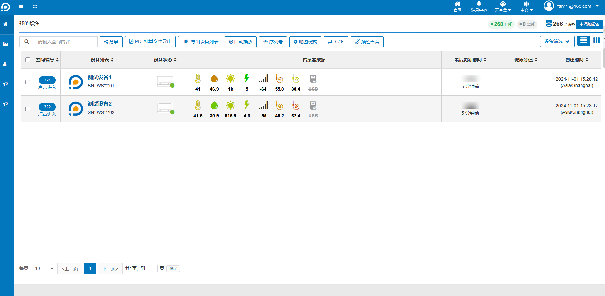605x296 pixels.
Task: Select the user sidebar icon
Action: point(5,64)
